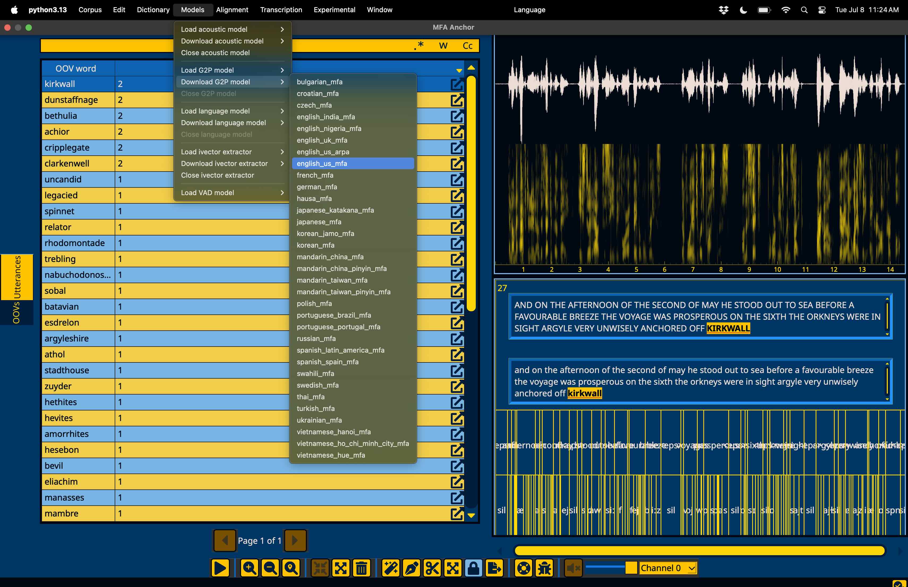Click the zoom out magnifier icon

point(271,568)
